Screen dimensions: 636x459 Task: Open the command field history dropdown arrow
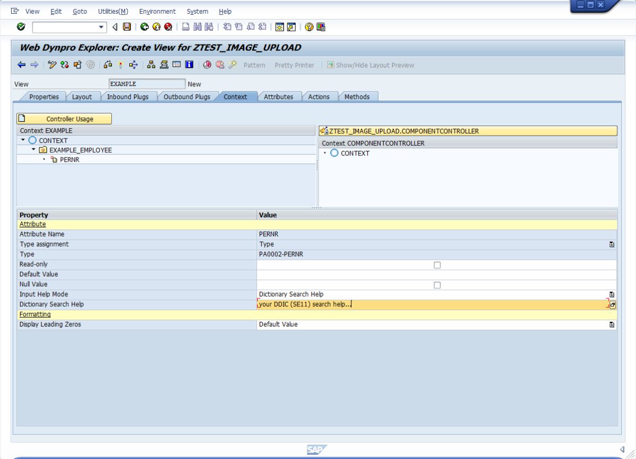pos(101,27)
